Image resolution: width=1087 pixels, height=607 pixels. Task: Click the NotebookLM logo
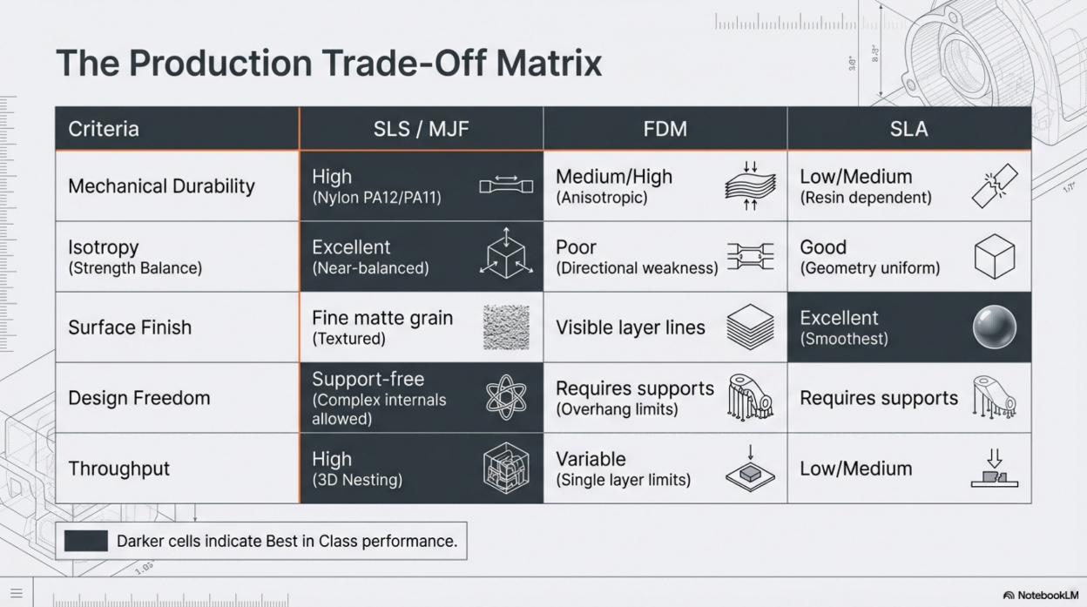point(1040,595)
